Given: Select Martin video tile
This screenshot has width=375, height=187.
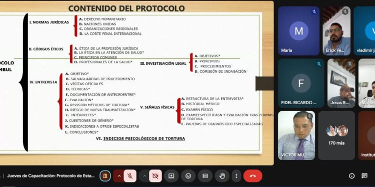Looking at the screenshot, I should pos(366,83).
